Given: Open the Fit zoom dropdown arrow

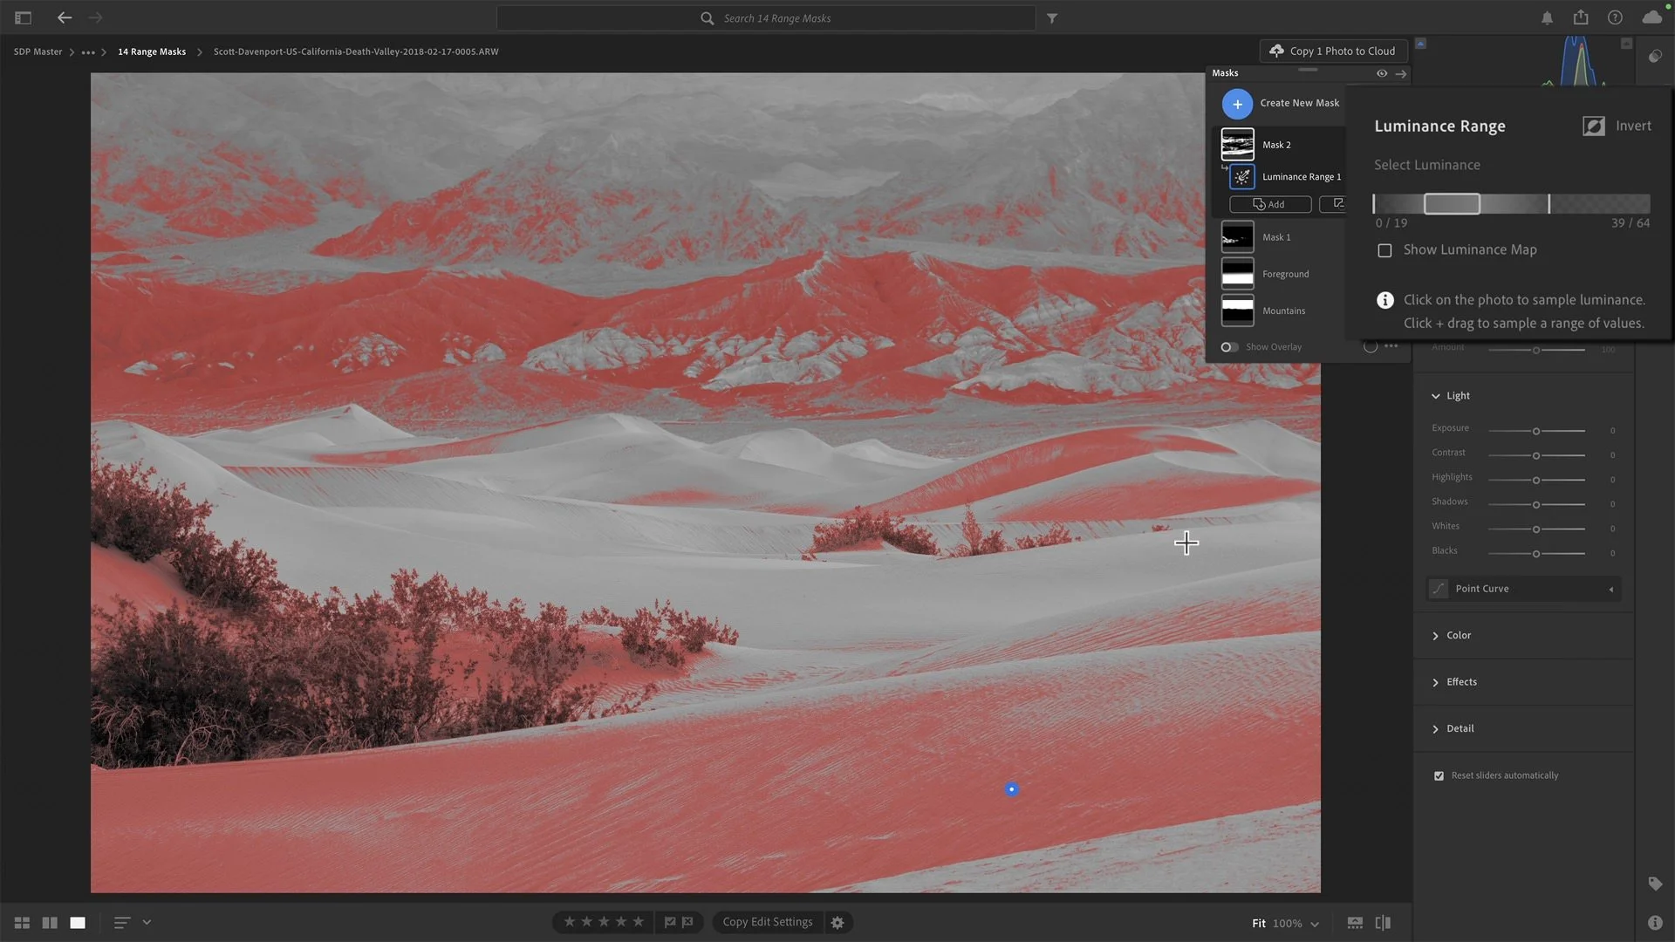Looking at the screenshot, I should pyautogui.click(x=1315, y=924).
